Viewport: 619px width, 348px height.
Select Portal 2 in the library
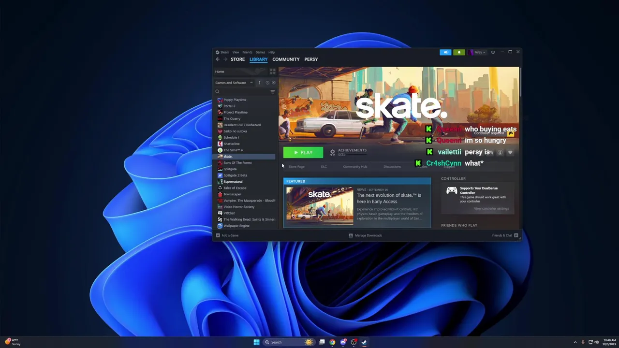246,106
